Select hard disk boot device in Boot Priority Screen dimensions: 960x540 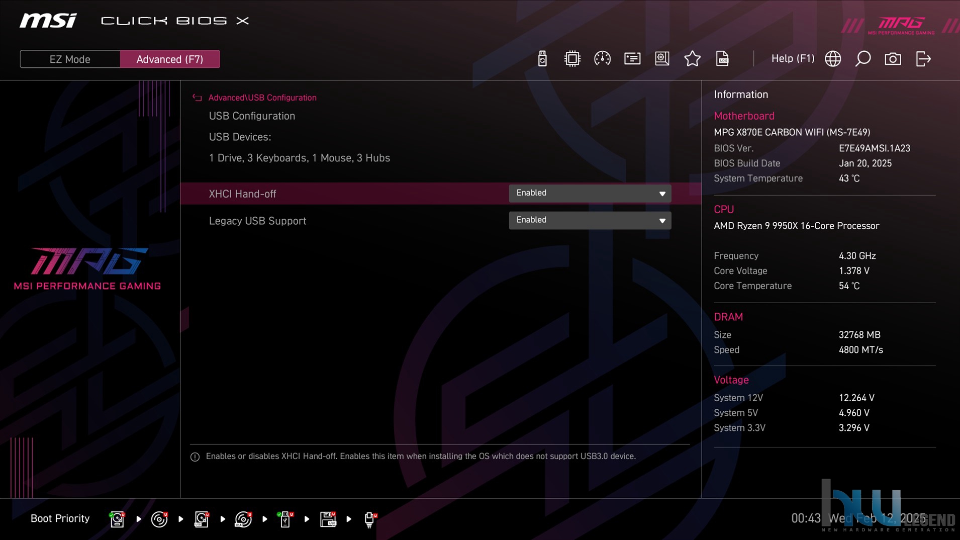(117, 519)
